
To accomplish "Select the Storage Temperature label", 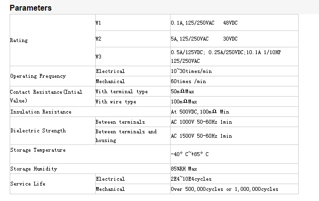I will tap(38, 150).
